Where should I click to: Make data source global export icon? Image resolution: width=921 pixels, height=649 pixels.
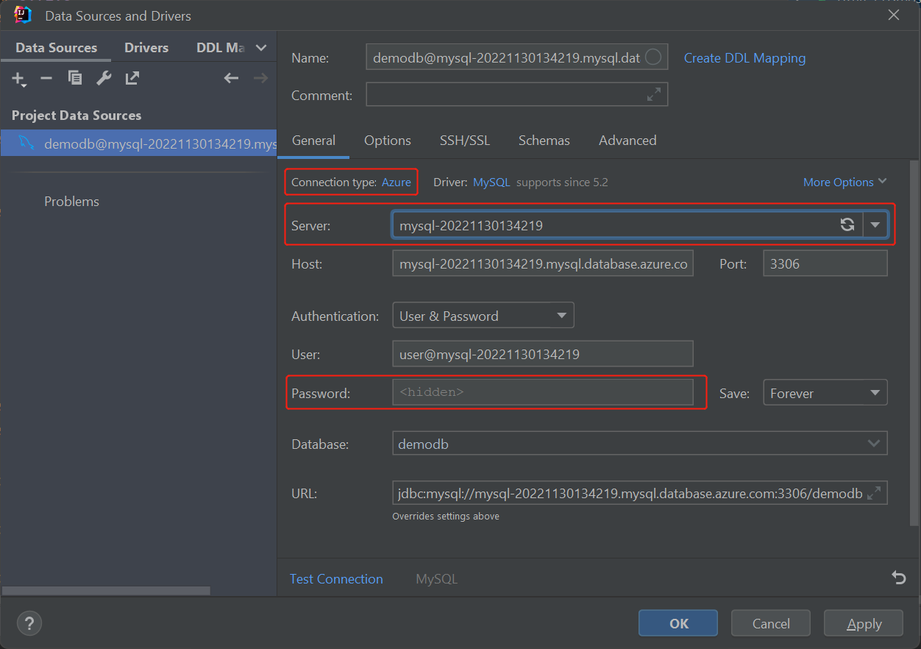(x=132, y=78)
